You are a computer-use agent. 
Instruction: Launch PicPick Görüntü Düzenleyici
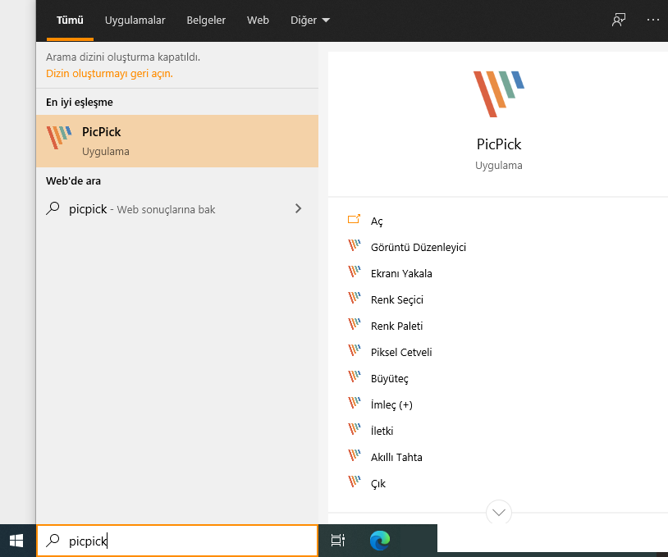pos(418,247)
